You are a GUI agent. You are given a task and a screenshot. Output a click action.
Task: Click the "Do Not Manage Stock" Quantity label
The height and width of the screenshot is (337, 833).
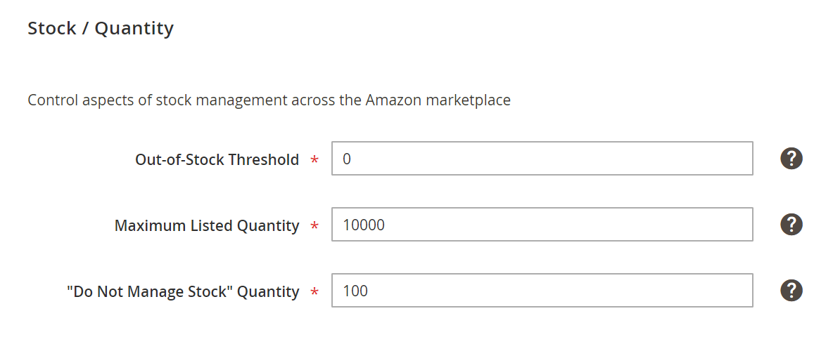point(183,292)
